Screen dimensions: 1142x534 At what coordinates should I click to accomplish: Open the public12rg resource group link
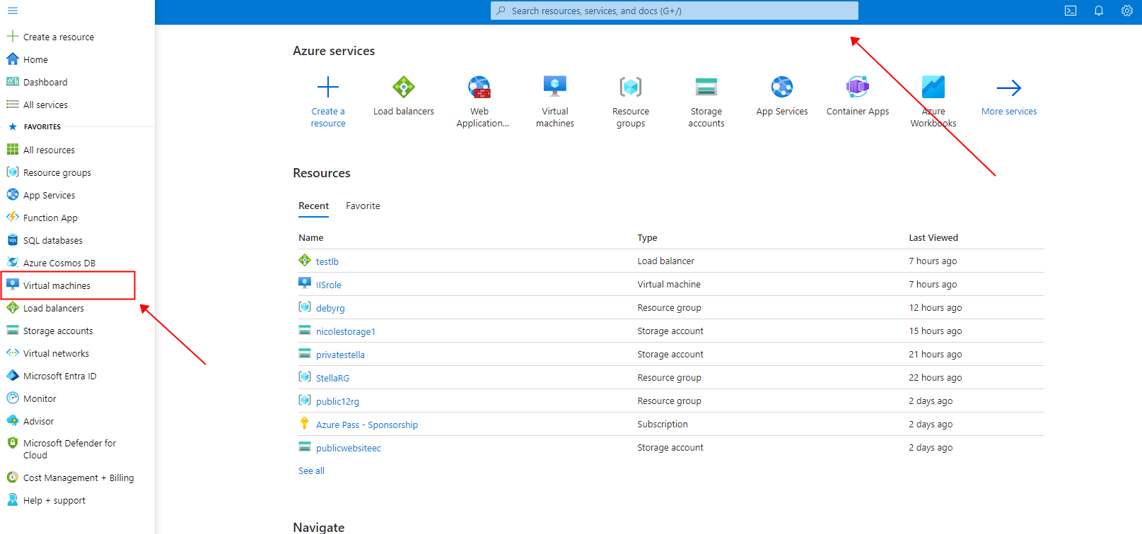337,401
